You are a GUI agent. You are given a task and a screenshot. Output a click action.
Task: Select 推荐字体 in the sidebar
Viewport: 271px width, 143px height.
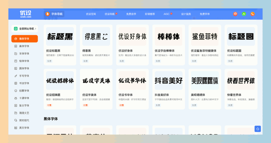click(24, 39)
